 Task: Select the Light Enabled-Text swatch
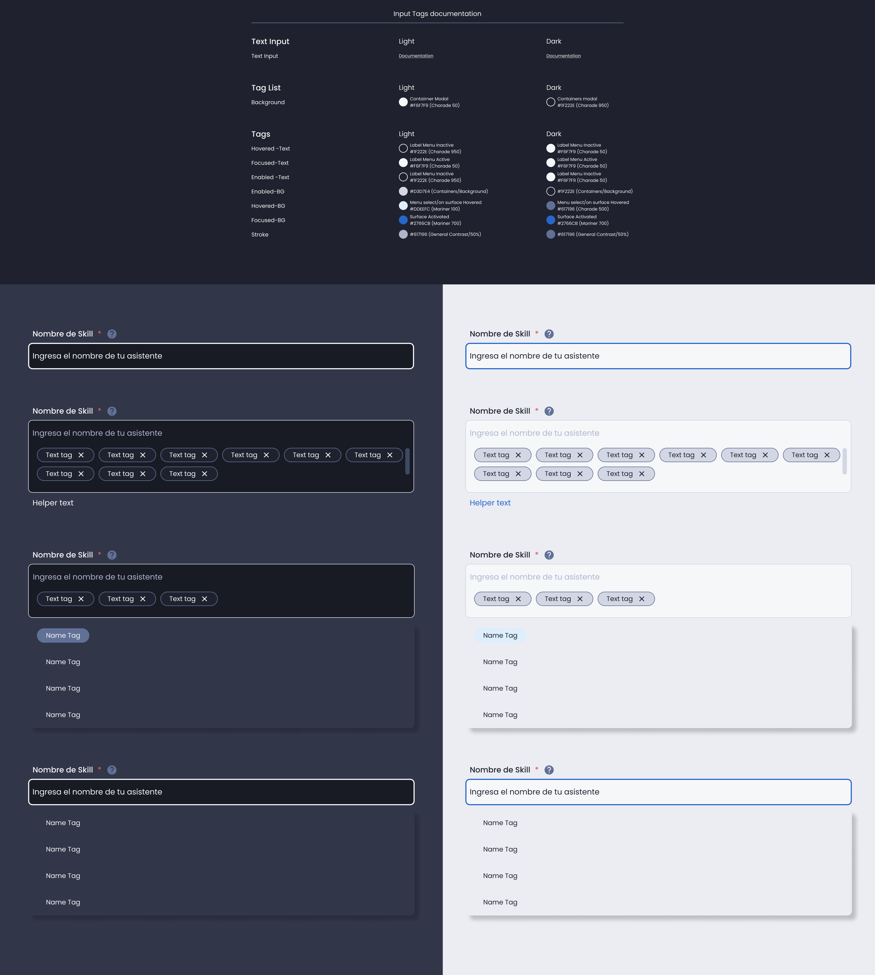[x=403, y=177]
